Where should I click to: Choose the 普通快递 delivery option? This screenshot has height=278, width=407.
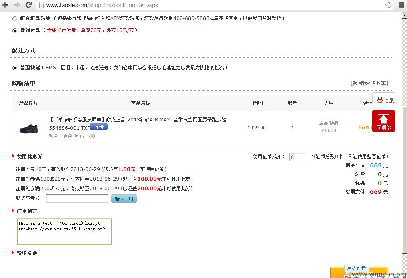[14, 68]
